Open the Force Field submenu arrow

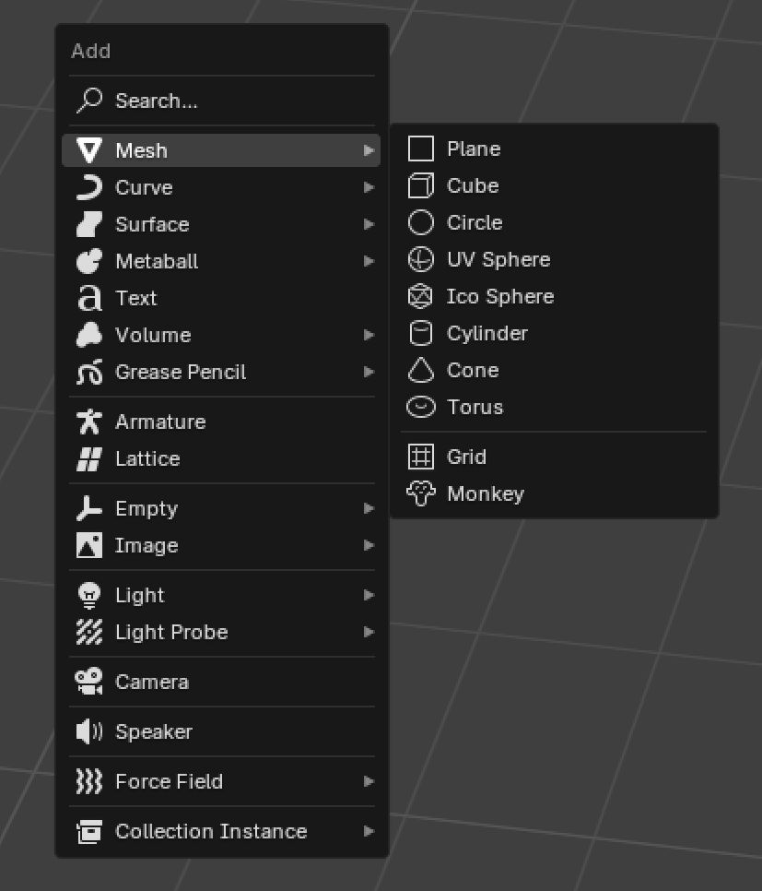pos(369,782)
